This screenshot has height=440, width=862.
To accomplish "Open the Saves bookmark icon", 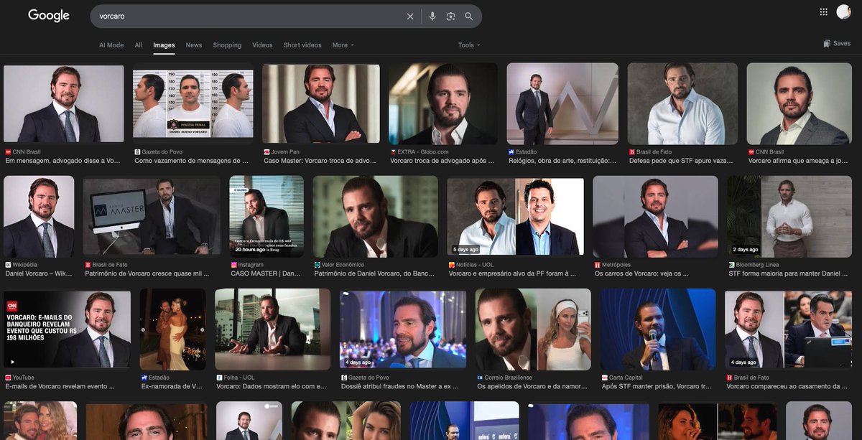I will coord(827,44).
